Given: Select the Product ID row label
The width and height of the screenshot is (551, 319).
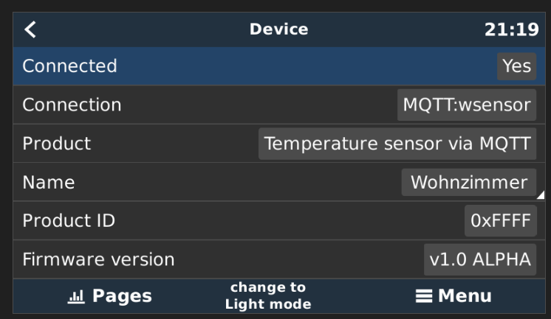Looking at the screenshot, I should point(69,221).
